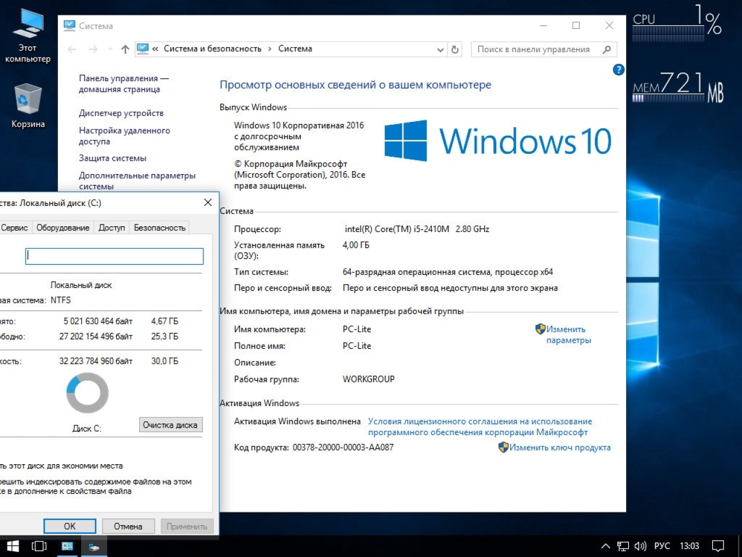742x557 pixels.
Task: Click the Система window title icon
Action: point(70,26)
